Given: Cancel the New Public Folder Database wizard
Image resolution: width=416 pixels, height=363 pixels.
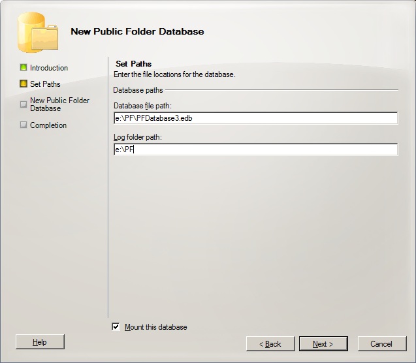Looking at the screenshot, I should tap(382, 344).
